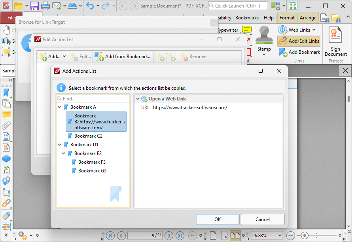Image resolution: width=352 pixels, height=242 pixels.
Task: Collapse the Bookmark E2 tree node
Action: (64, 153)
